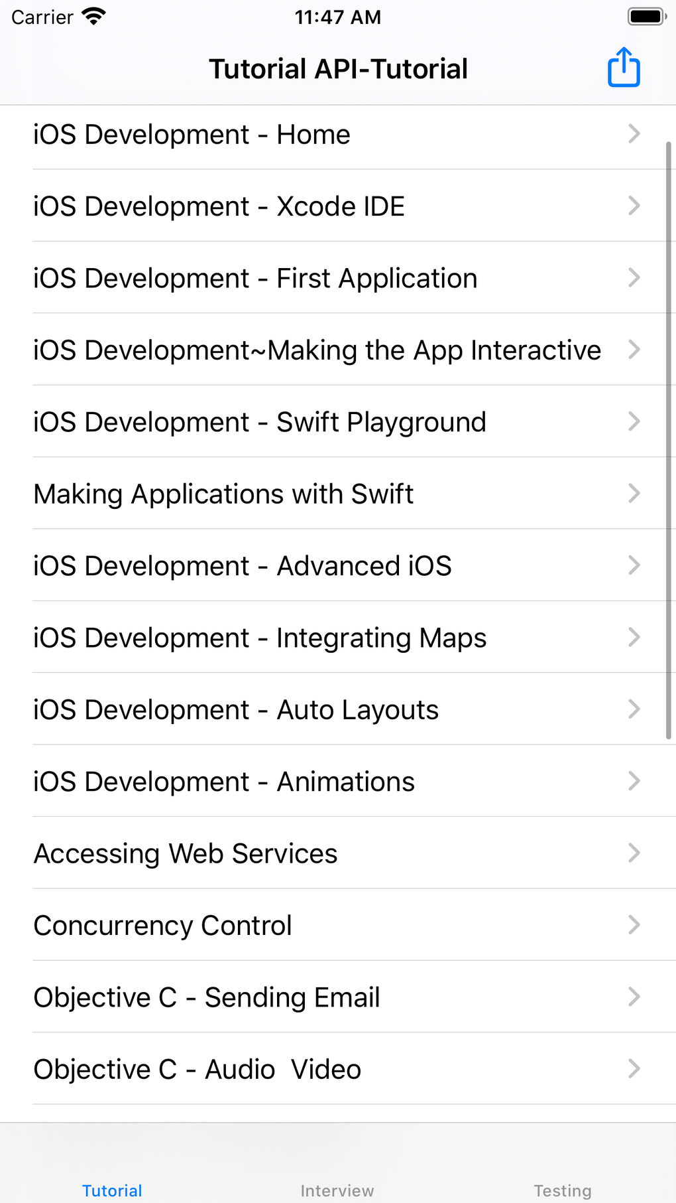676x1203 pixels.
Task: Select the Tutorial tab
Action: [112, 1190]
